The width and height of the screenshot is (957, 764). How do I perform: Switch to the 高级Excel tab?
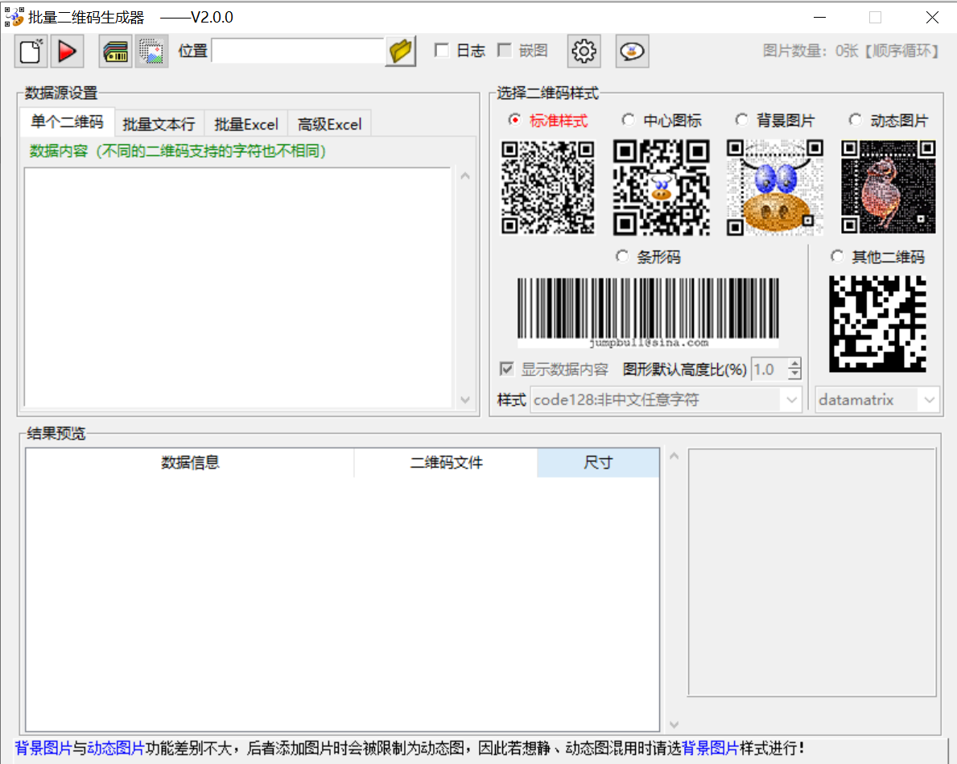point(330,123)
